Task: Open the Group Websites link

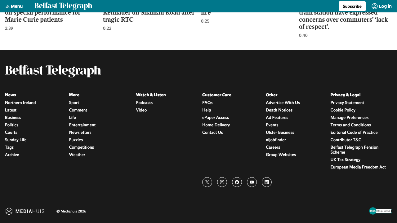Action: click(281, 155)
